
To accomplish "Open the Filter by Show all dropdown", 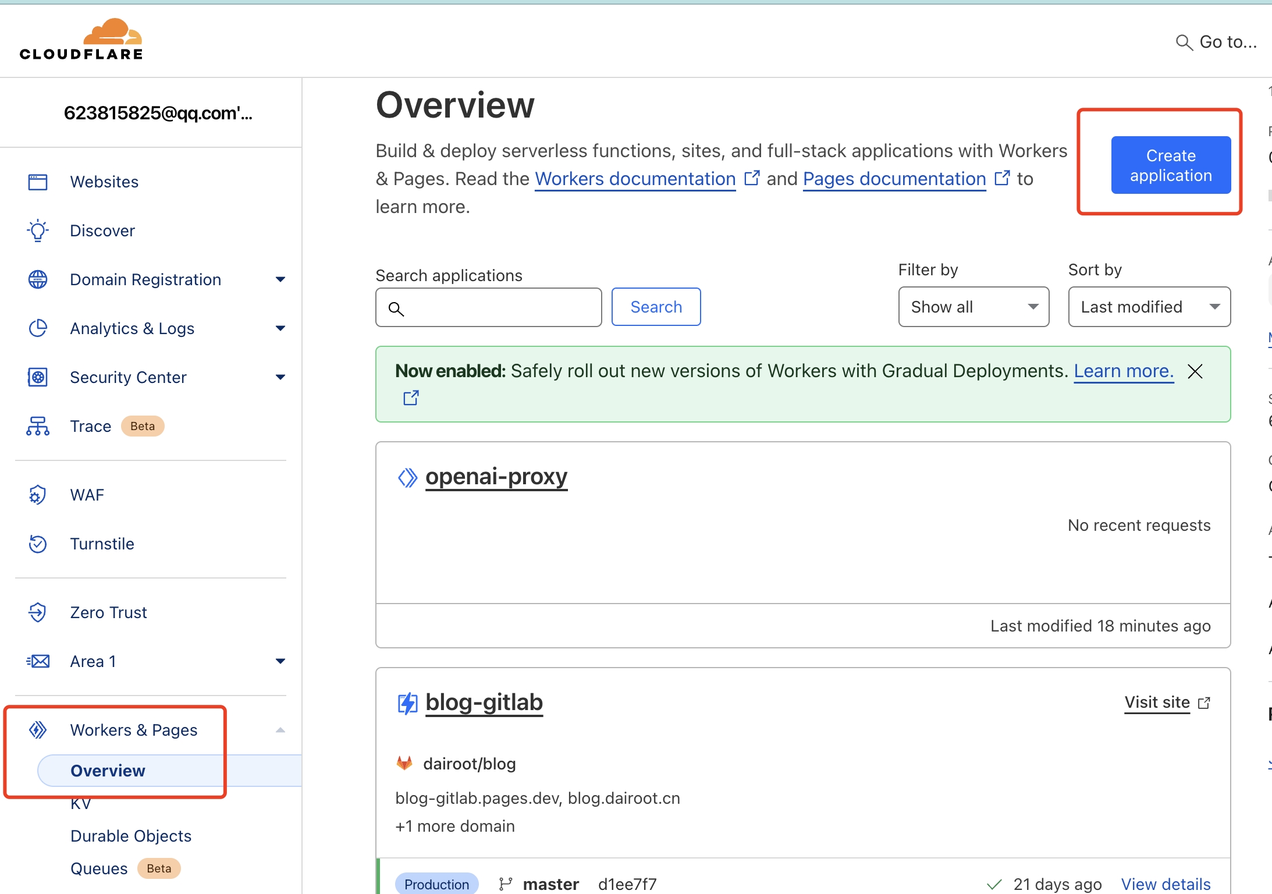I will point(973,307).
